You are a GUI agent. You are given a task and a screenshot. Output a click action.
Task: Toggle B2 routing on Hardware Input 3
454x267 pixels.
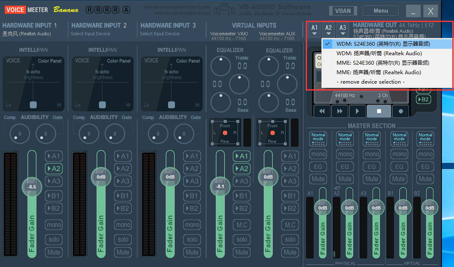click(192, 208)
